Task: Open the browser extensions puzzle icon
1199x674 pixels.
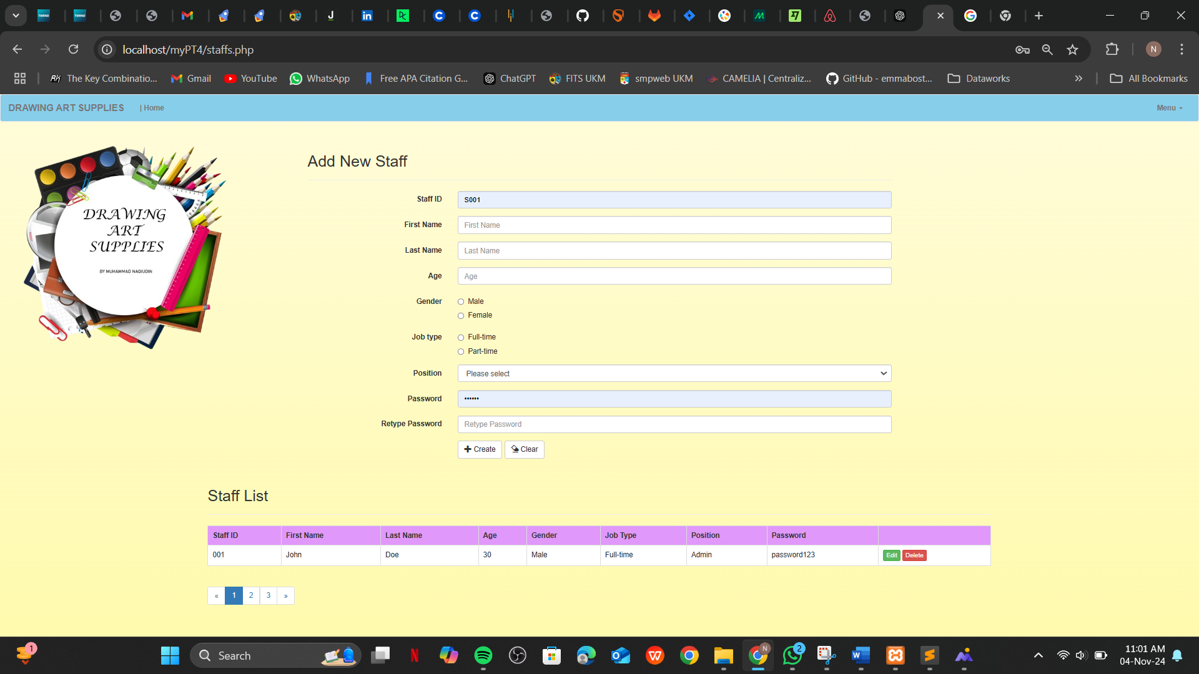Action: (1112, 49)
